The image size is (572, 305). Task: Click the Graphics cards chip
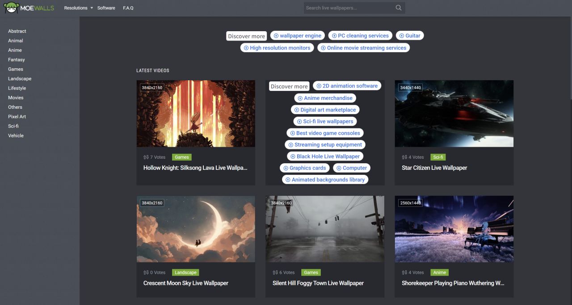tap(305, 168)
